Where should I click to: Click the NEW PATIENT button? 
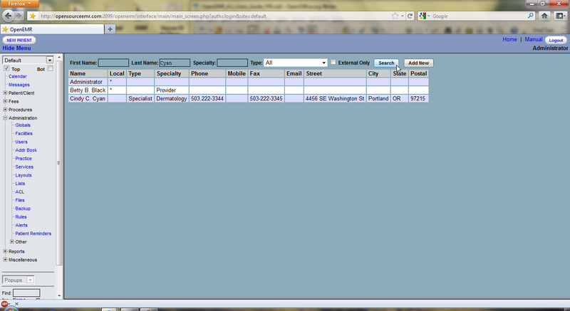pos(19,40)
